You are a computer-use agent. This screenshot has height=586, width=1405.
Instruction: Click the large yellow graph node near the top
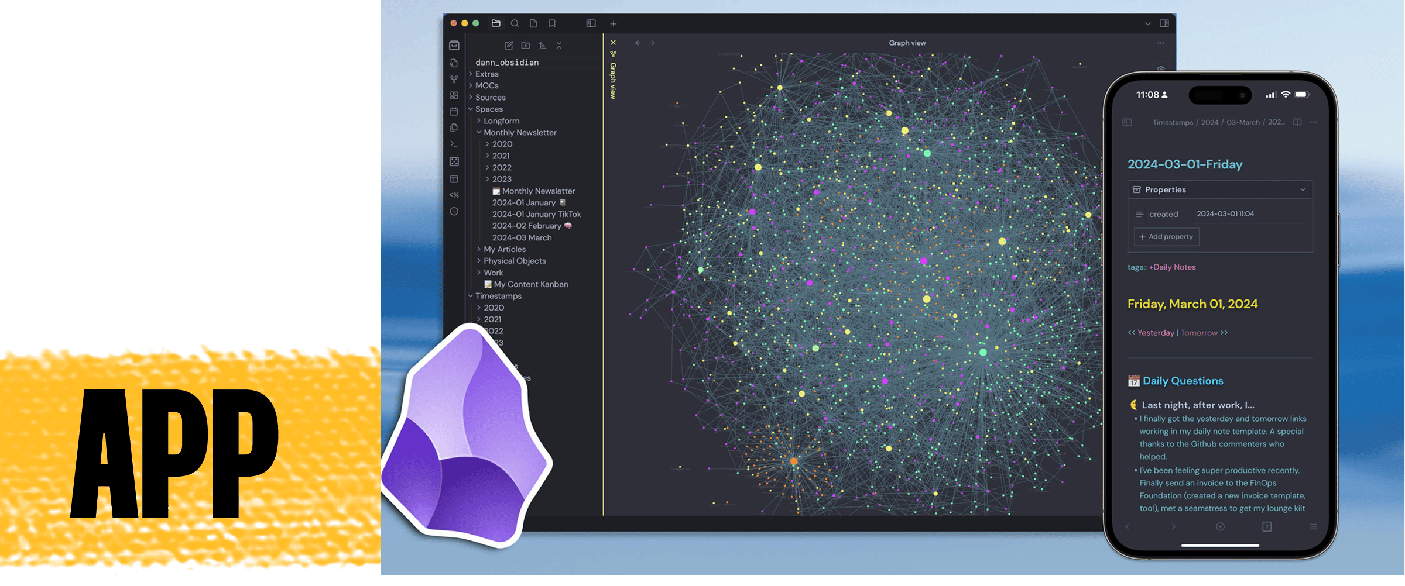click(x=904, y=131)
